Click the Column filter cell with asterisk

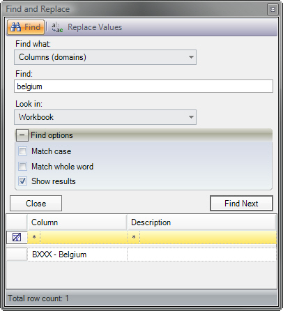[x=77, y=237]
